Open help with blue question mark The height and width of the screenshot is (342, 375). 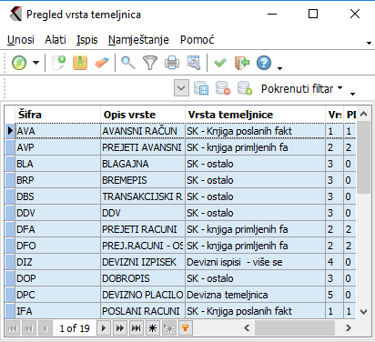click(x=264, y=63)
